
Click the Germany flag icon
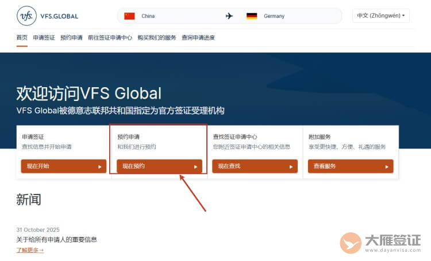point(252,16)
